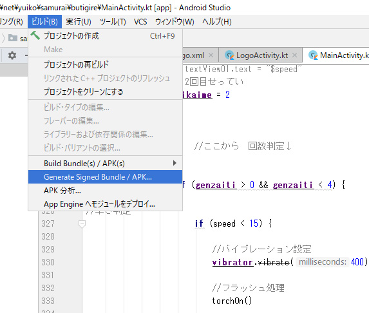Click the LogoActivity.kt Kotlin file icon
This screenshot has height=313, width=369.
point(229,55)
